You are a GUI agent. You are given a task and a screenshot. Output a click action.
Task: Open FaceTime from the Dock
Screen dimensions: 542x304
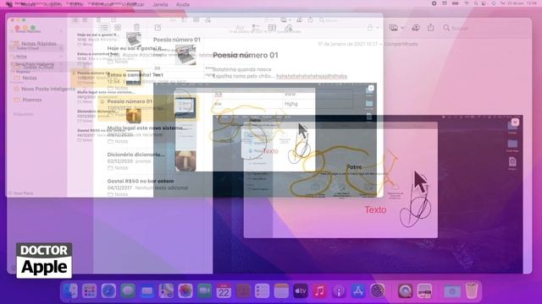coord(205,291)
